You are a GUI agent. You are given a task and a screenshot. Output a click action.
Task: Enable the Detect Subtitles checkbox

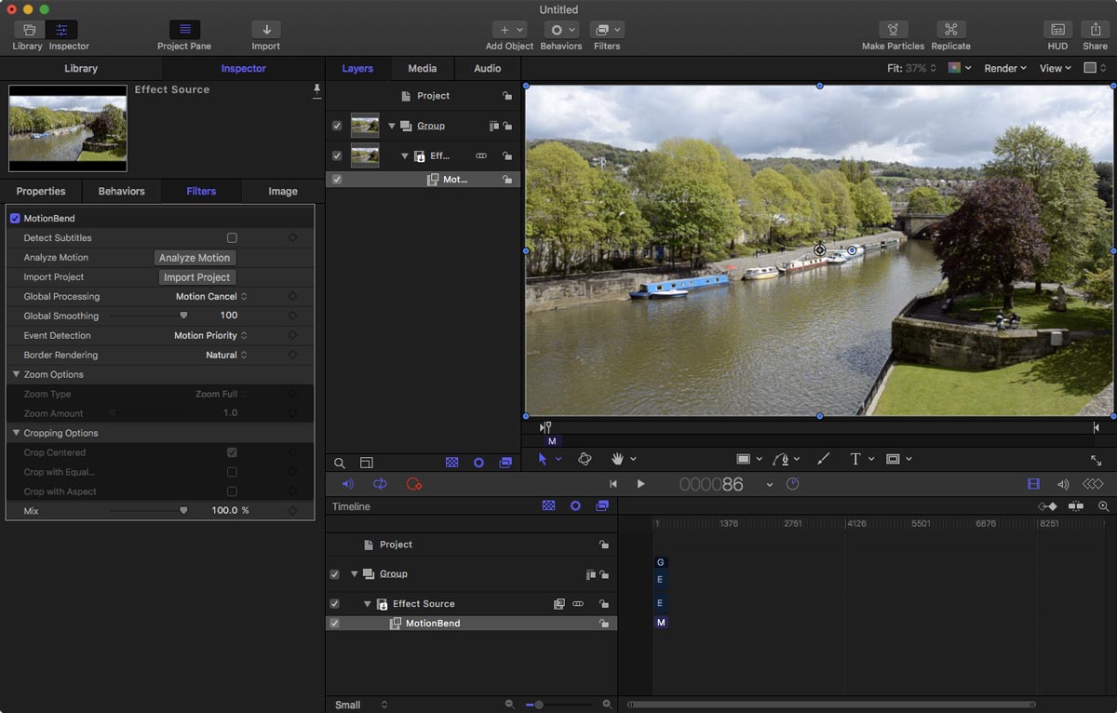pyautogui.click(x=232, y=238)
